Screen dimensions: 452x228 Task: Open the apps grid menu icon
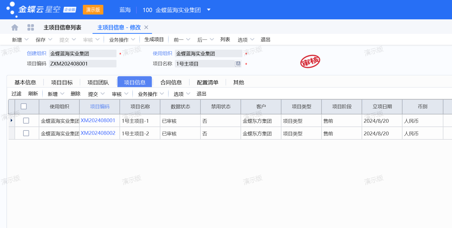31,27
